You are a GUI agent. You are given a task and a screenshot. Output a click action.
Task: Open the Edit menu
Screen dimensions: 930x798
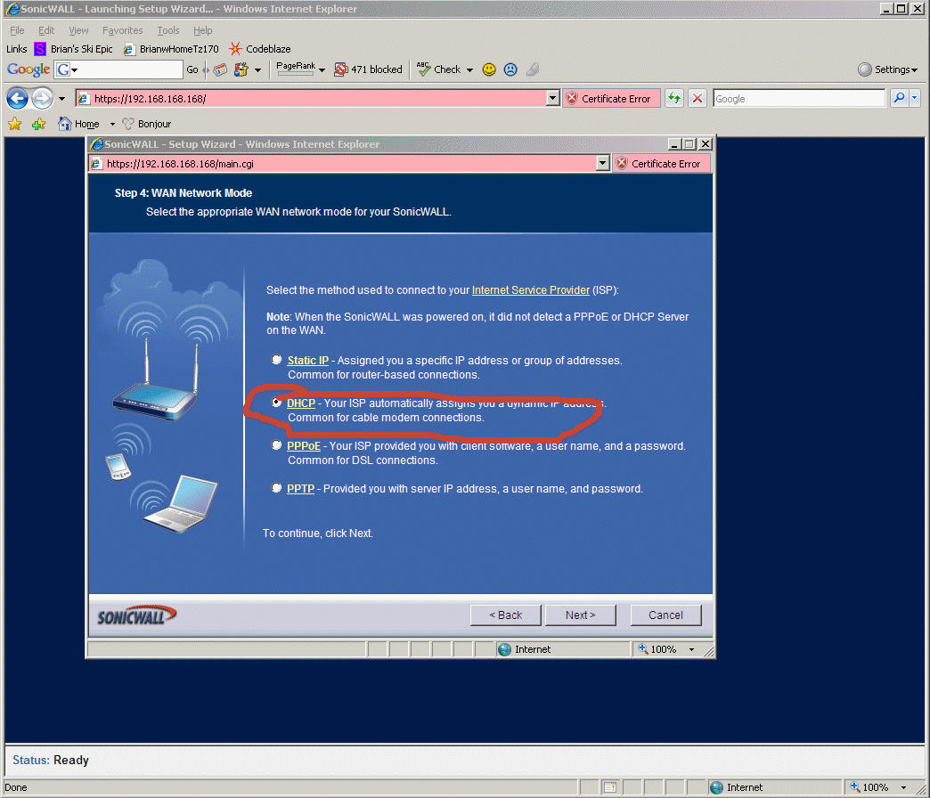46,30
